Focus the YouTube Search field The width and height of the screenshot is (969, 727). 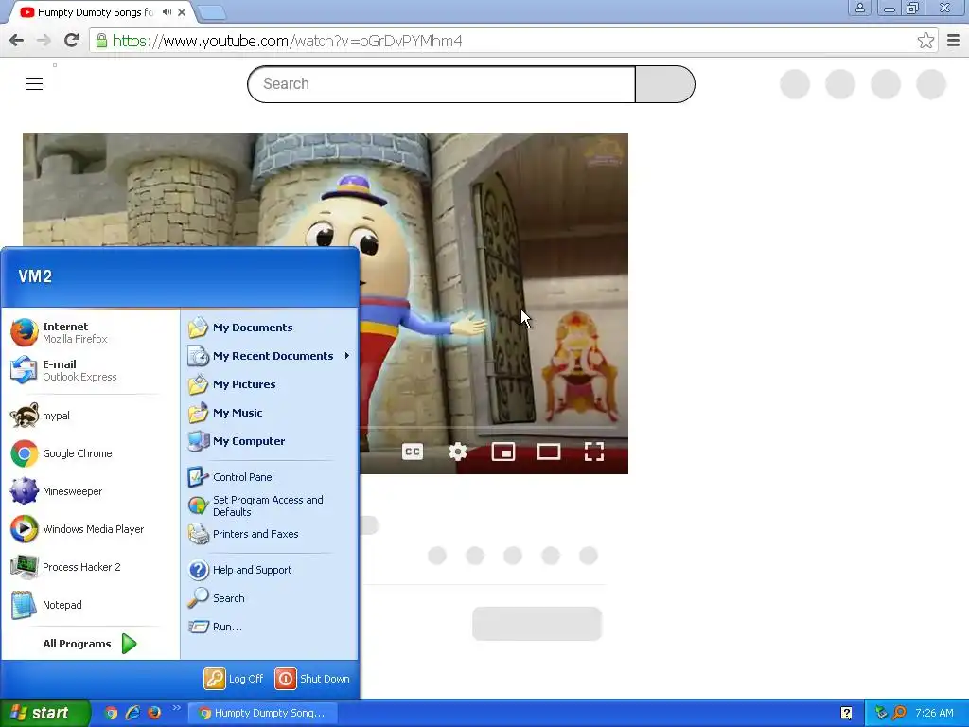click(x=441, y=84)
